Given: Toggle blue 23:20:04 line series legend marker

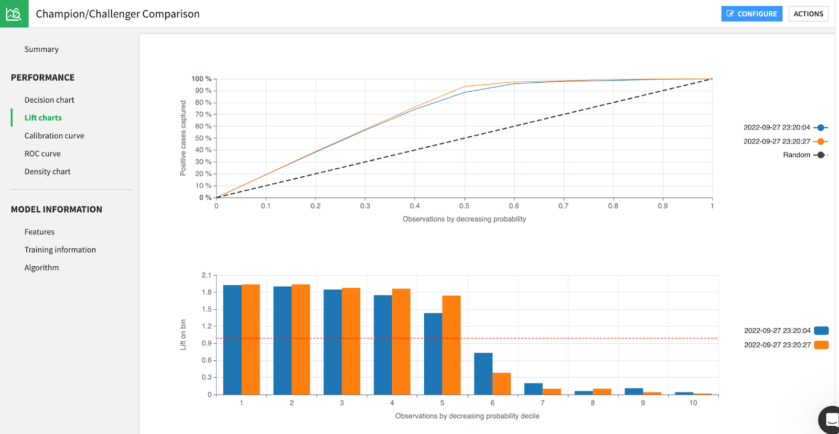Looking at the screenshot, I should point(821,127).
